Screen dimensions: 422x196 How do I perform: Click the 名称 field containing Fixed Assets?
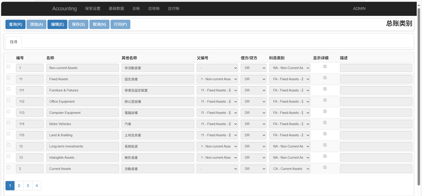[82, 79]
